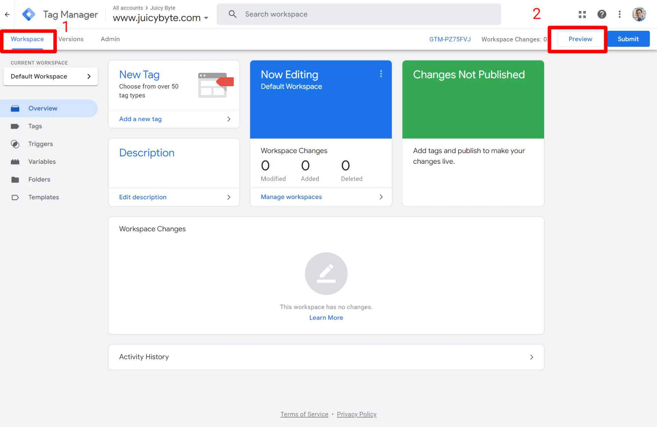Switch to the Versions tab
Viewport: 657px width, 427px height.
pyautogui.click(x=70, y=39)
